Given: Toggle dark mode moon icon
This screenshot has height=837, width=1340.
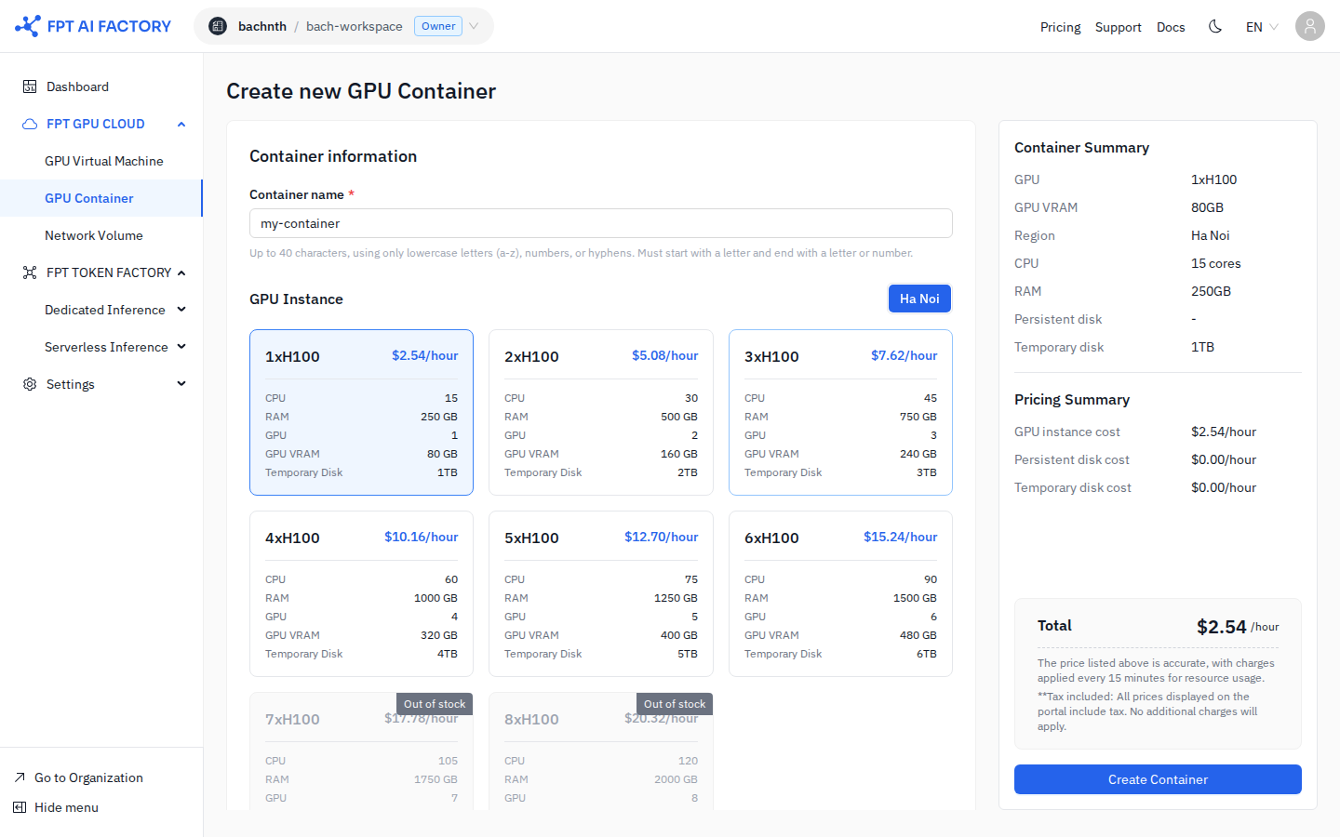Looking at the screenshot, I should click(x=1215, y=26).
